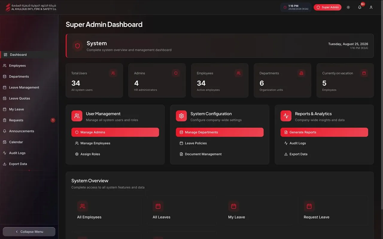The height and width of the screenshot is (239, 383).
Task: Open Leave Management in the sidebar
Action: coord(29,88)
